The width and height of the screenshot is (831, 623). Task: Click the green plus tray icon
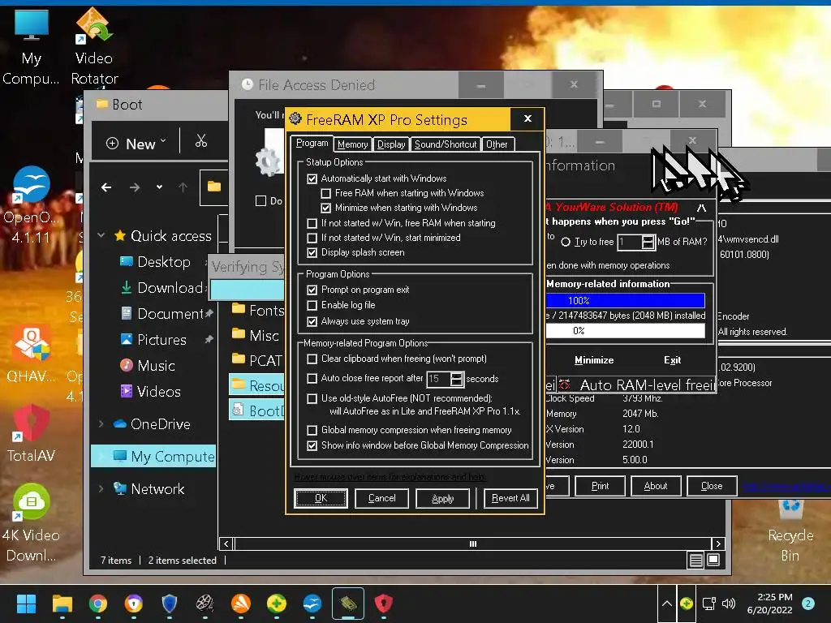(x=687, y=604)
